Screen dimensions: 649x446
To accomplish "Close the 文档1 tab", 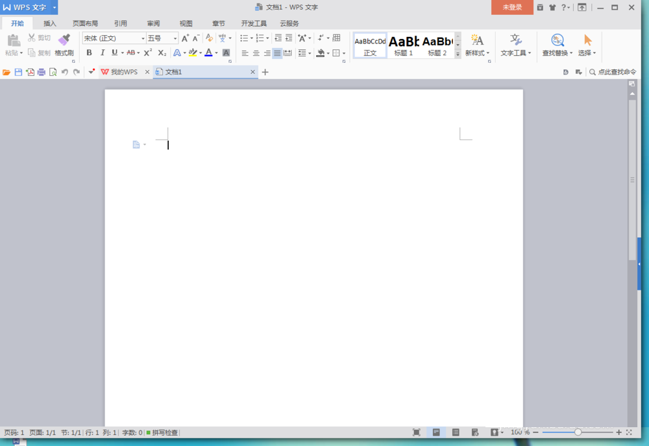I will [252, 72].
